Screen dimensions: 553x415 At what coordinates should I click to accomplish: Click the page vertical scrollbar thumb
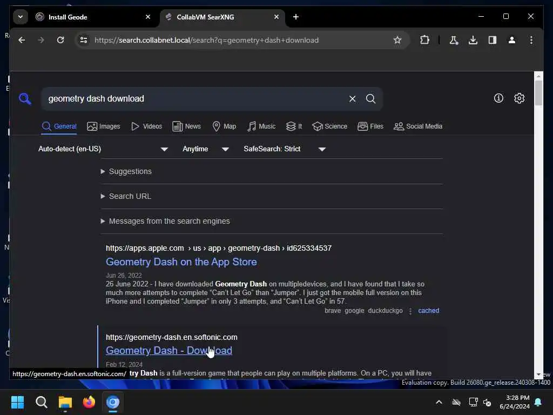[x=538, y=93]
